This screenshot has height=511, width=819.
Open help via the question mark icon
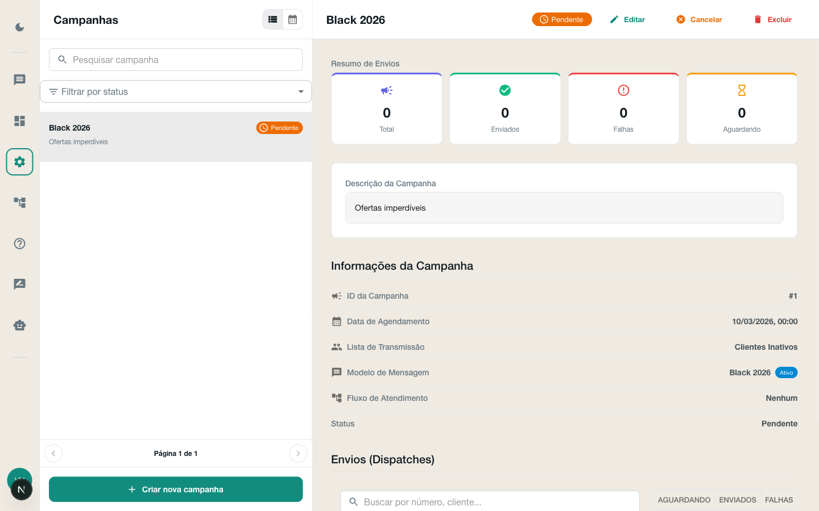coord(19,244)
